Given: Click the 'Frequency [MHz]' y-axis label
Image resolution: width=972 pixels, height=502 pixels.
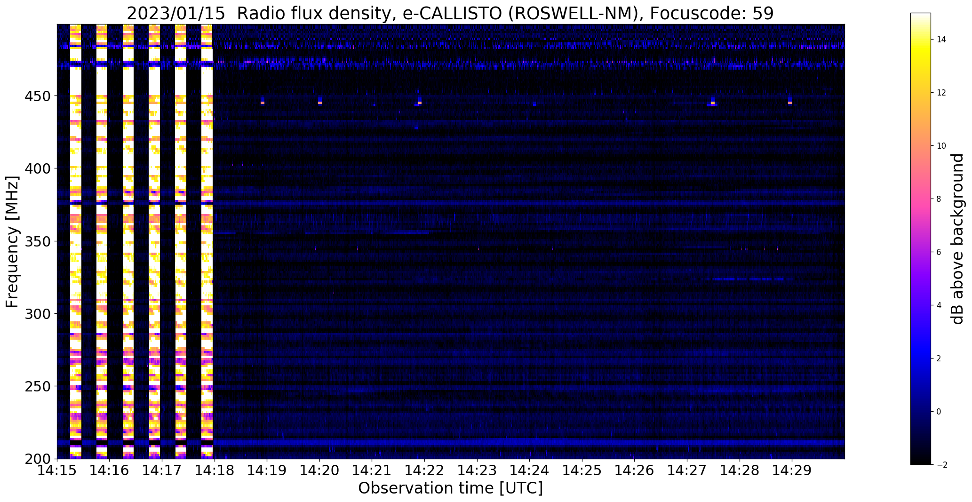Looking at the screenshot, I should 12,242.
